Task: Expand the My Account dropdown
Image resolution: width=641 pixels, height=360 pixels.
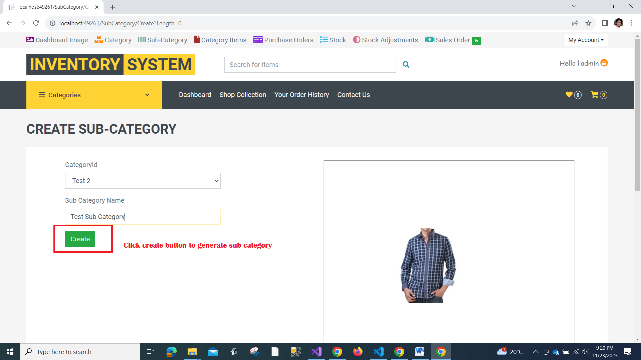Action: pyautogui.click(x=586, y=40)
